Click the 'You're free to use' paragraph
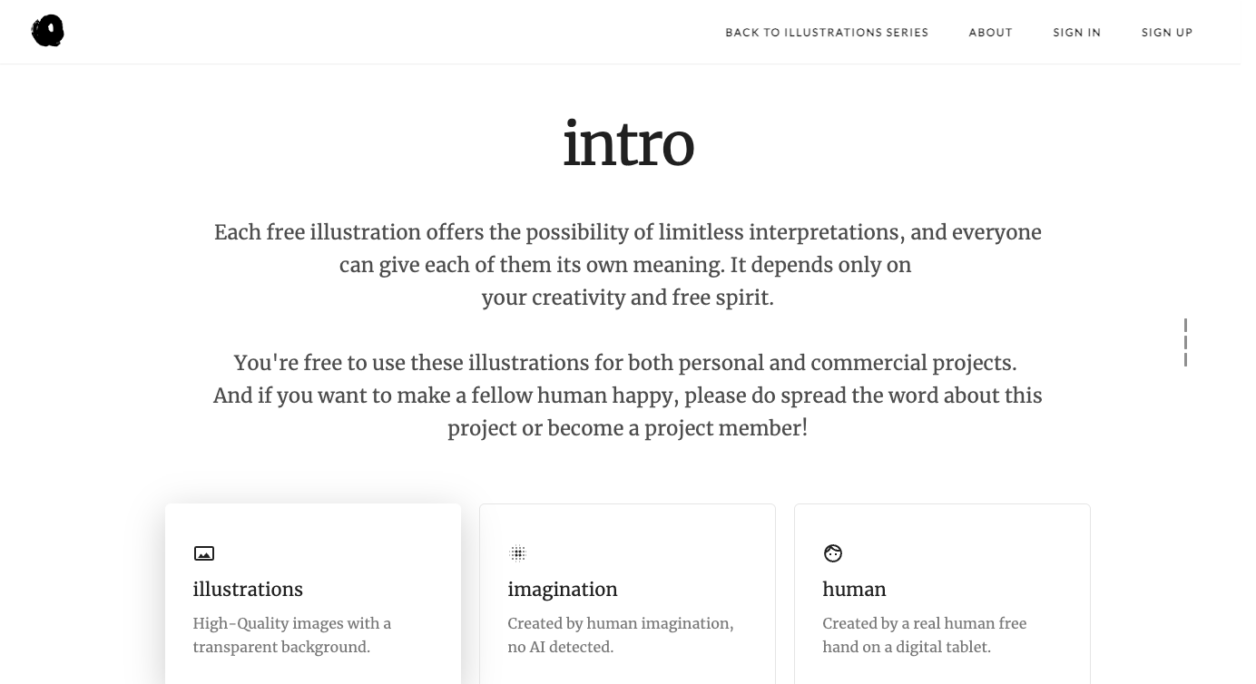1256x684 pixels. tap(628, 396)
